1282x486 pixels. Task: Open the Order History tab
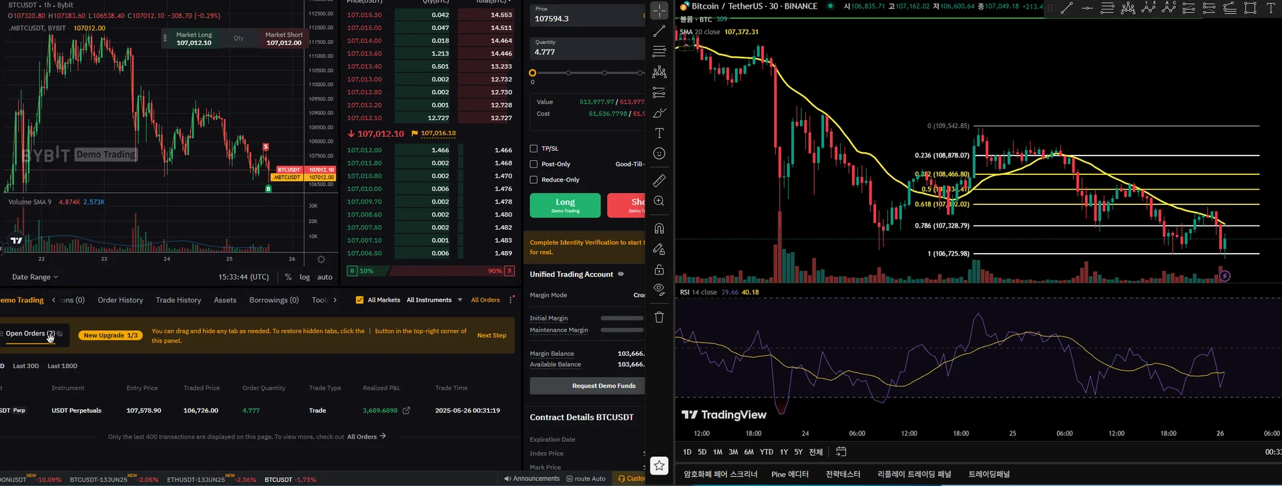tap(120, 300)
